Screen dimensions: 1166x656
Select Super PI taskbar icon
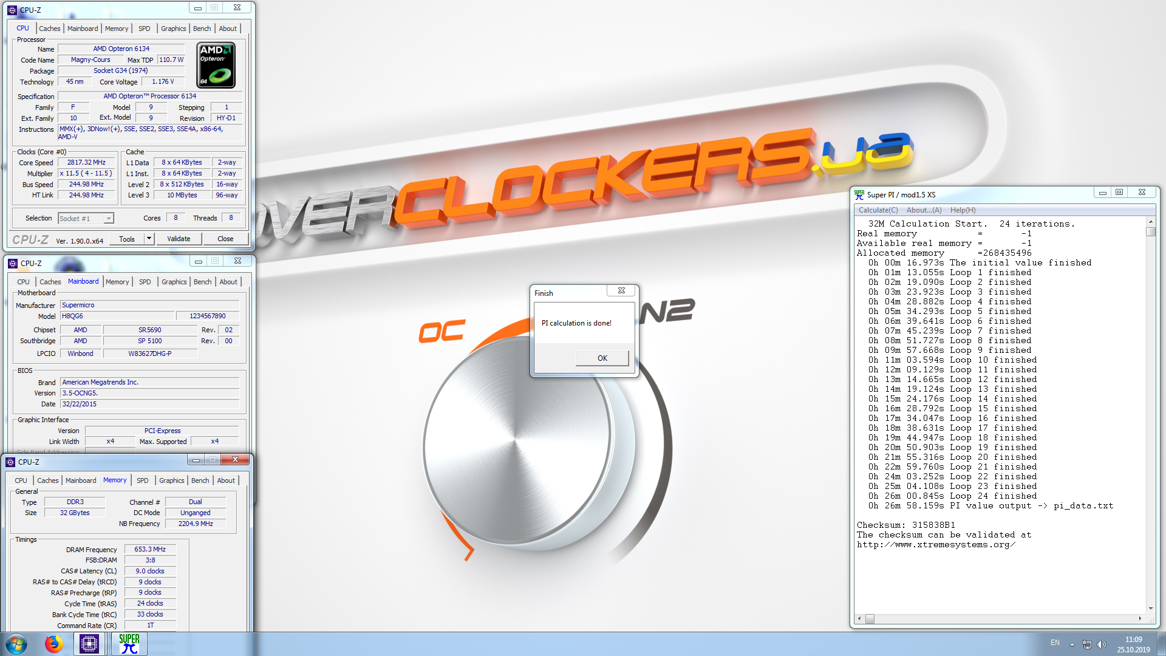pyautogui.click(x=129, y=644)
